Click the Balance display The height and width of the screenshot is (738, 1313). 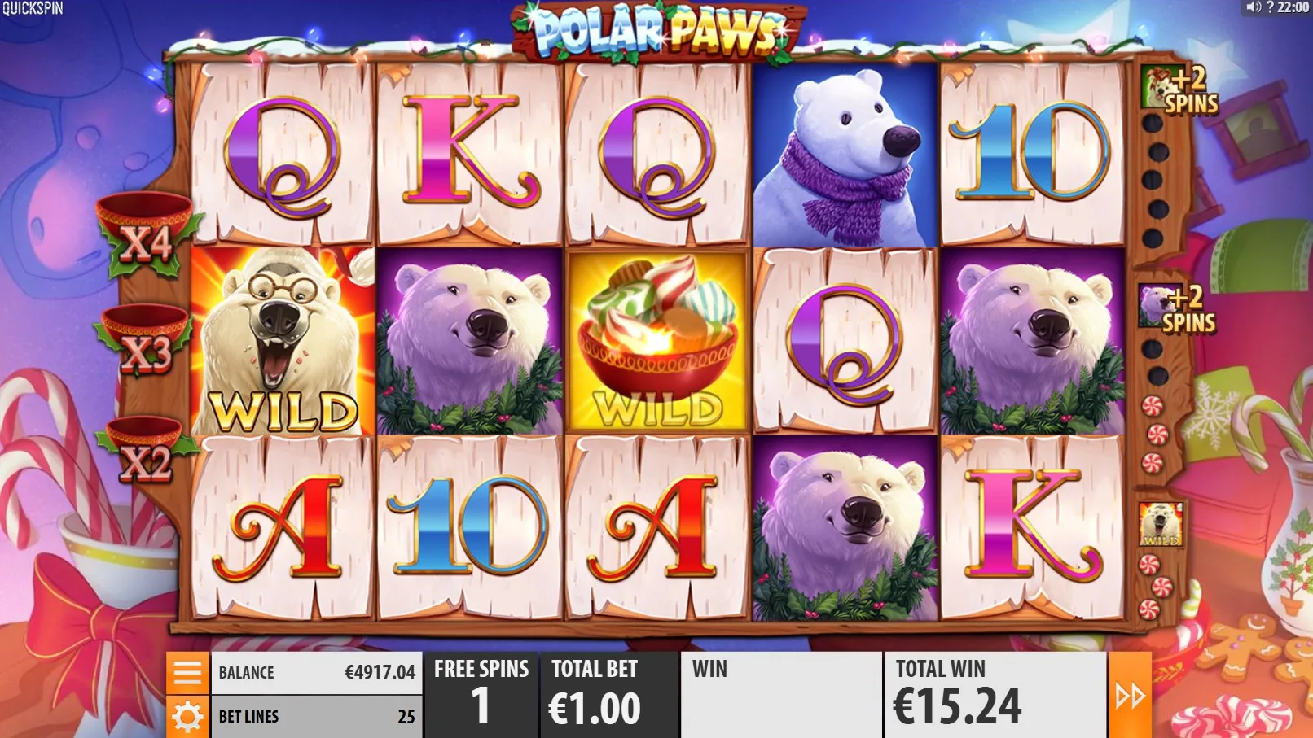click(316, 673)
